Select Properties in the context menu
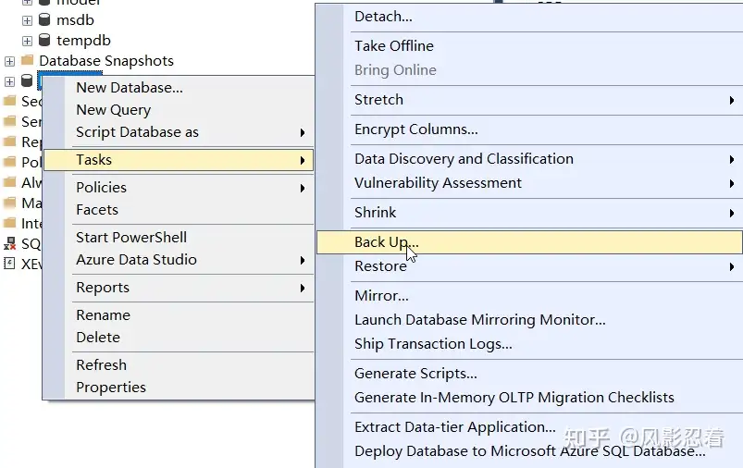 pos(111,388)
